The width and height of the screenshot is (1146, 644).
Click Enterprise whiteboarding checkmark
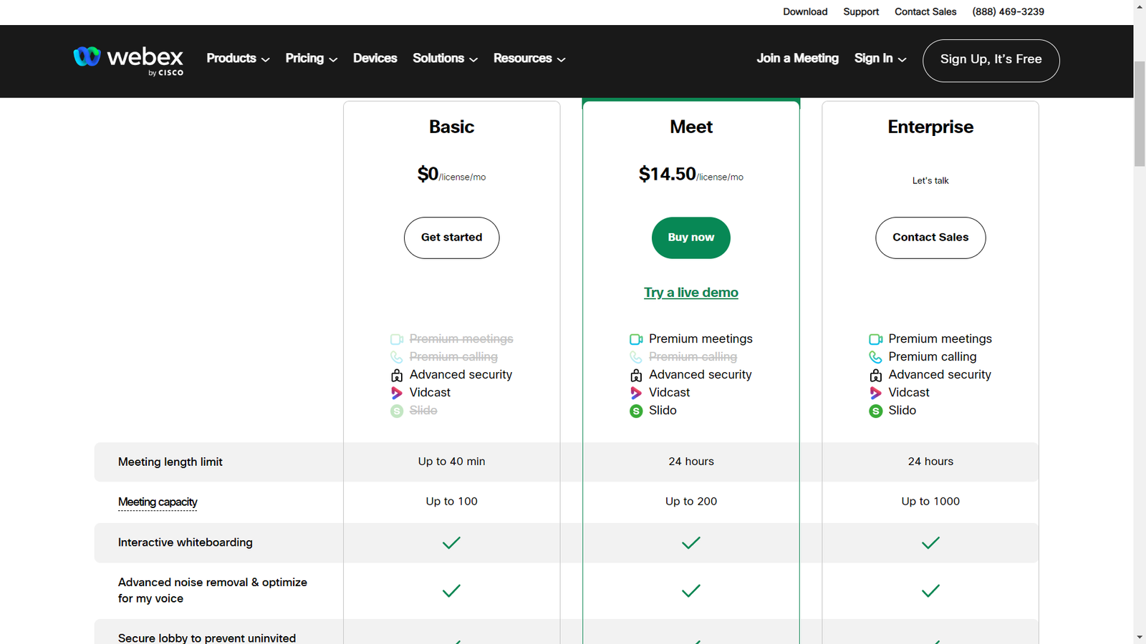[x=930, y=543]
